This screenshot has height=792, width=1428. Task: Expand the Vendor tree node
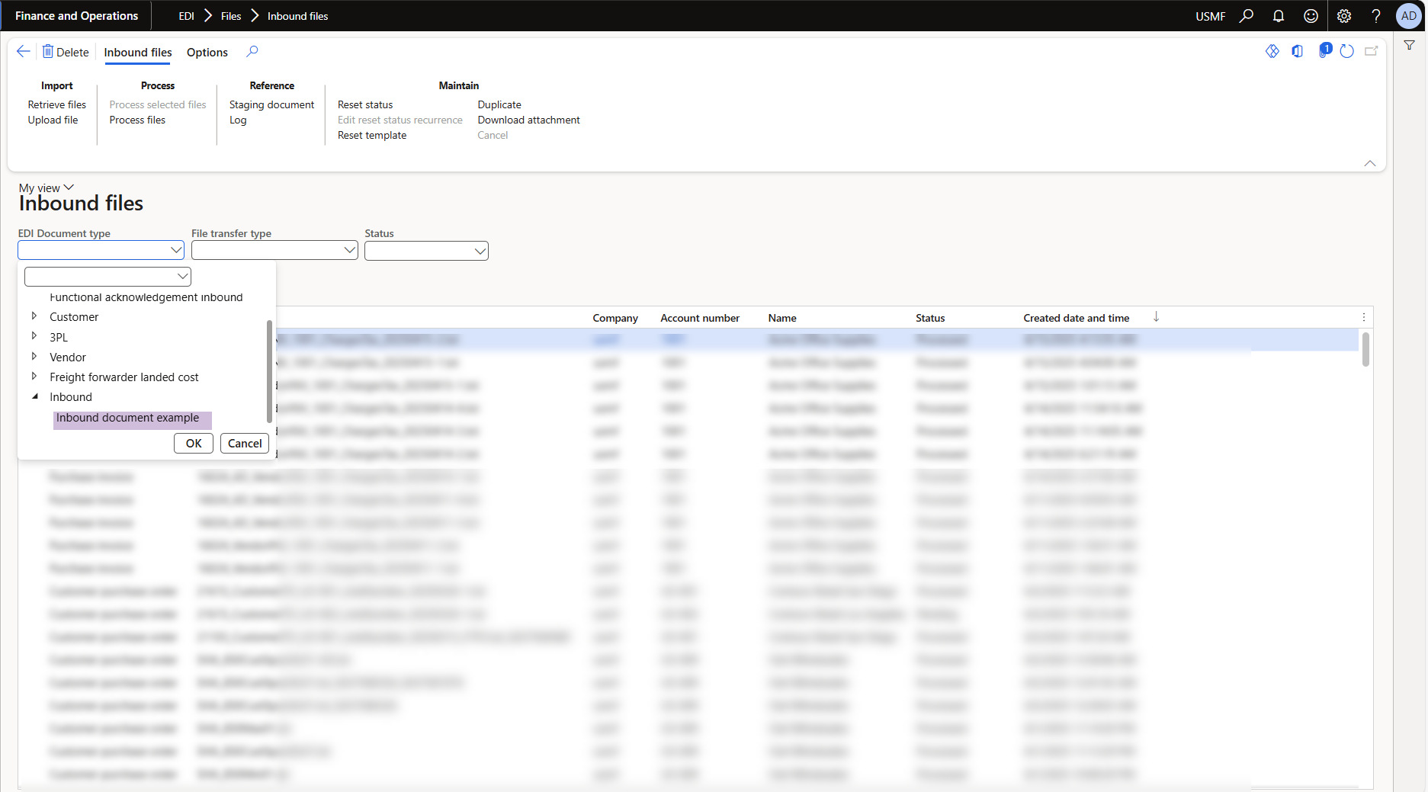(x=34, y=357)
